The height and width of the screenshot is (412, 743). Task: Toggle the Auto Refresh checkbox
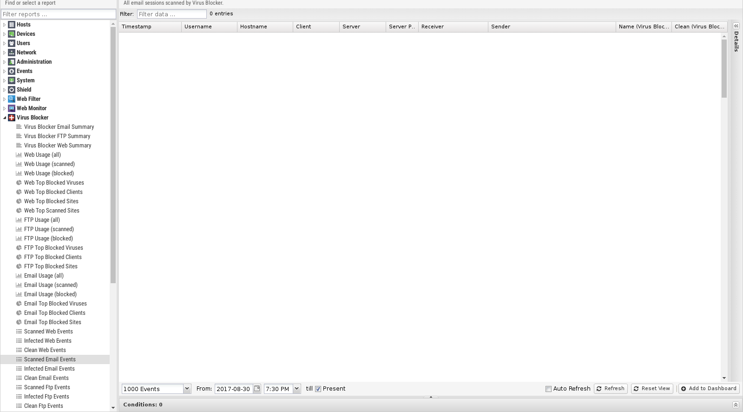pyautogui.click(x=548, y=389)
